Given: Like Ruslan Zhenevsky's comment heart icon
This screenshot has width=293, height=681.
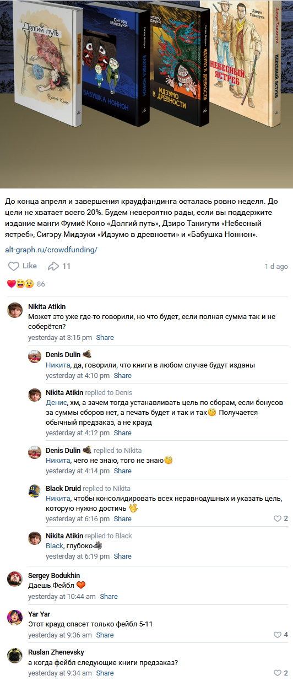Looking at the screenshot, I should tap(281, 673).
